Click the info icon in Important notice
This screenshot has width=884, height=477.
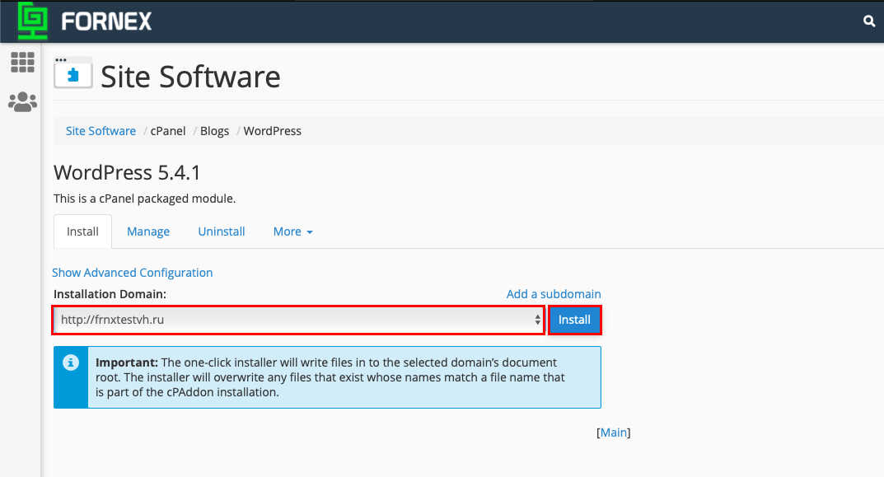tap(71, 362)
